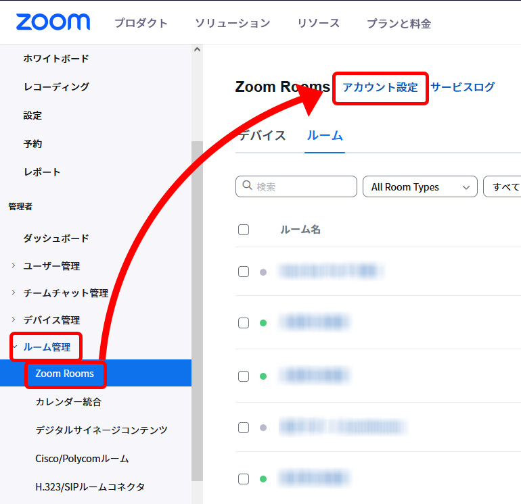Open レポート in sidebar

click(x=42, y=172)
